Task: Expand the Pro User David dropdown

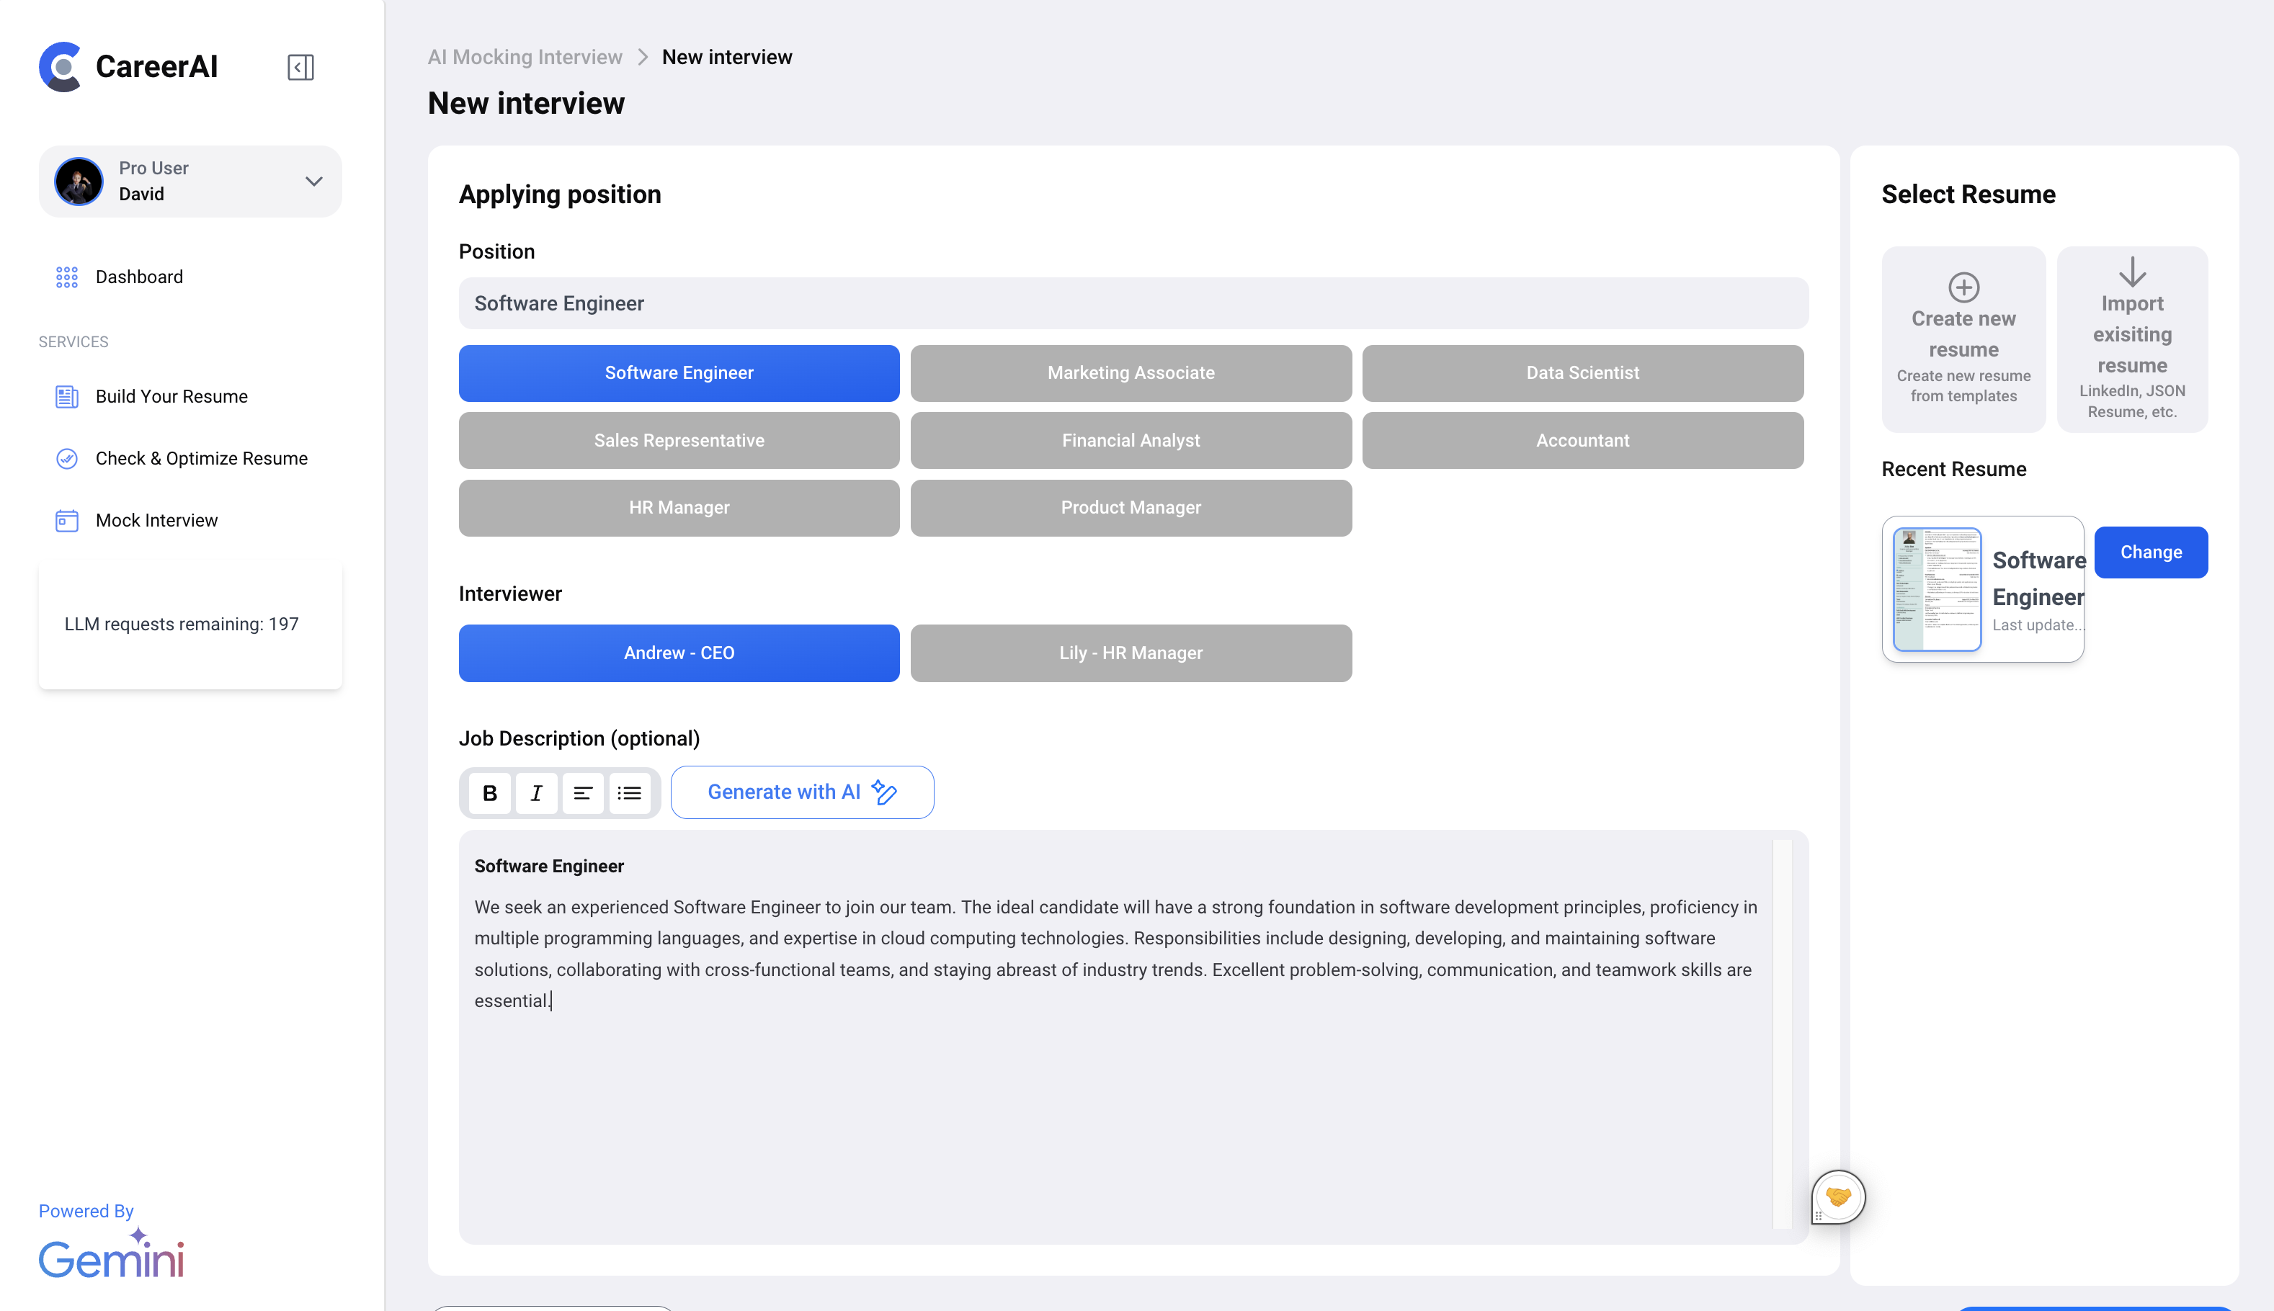Action: [313, 181]
